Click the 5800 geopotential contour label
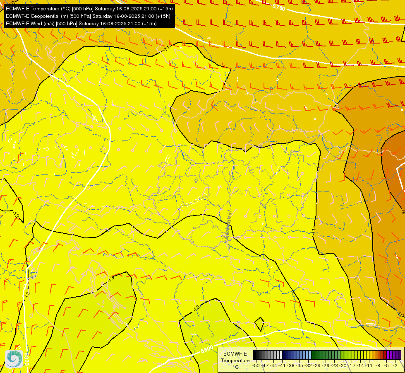405x373 pixels. (207, 349)
